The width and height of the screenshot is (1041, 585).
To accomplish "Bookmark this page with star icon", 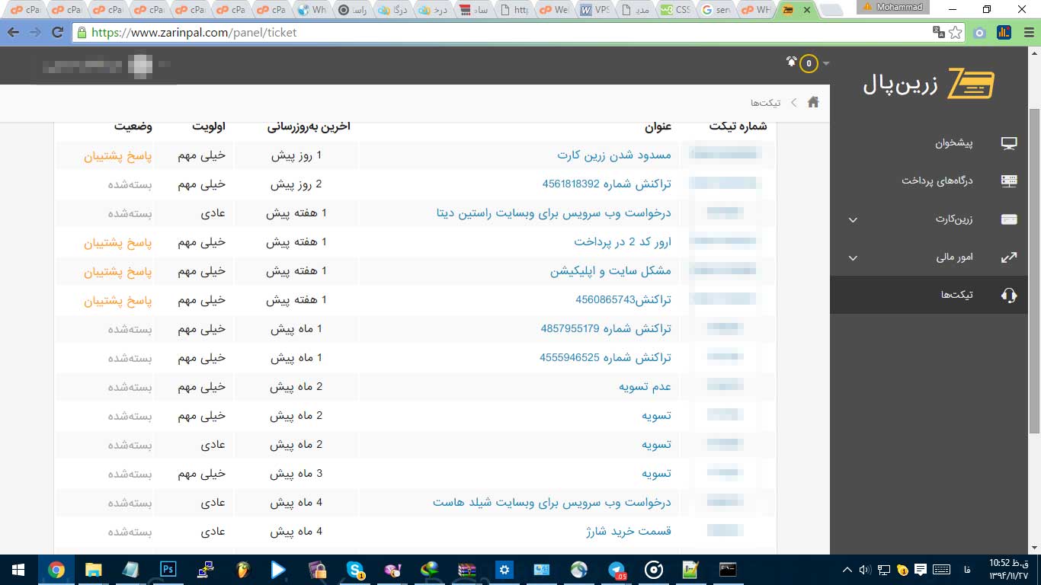I will point(956,33).
